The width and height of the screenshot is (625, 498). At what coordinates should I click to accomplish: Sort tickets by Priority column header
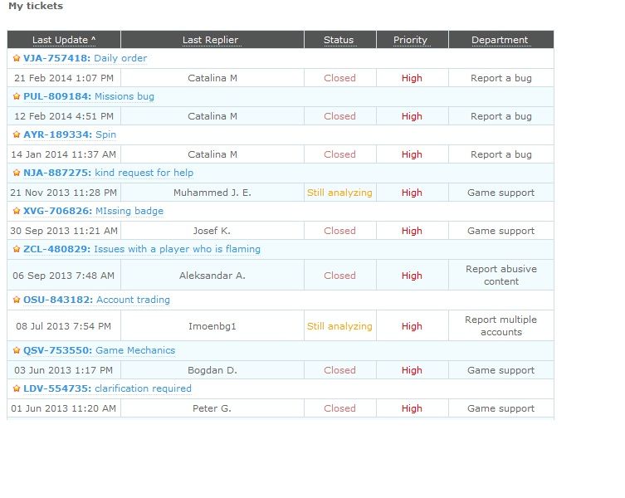click(410, 40)
